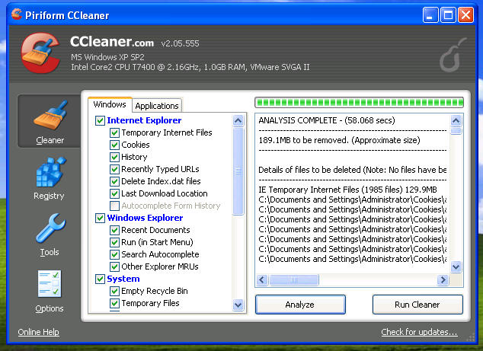Toggle the Search Autocomplete checkbox
This screenshot has height=351, width=483.
coord(114,254)
